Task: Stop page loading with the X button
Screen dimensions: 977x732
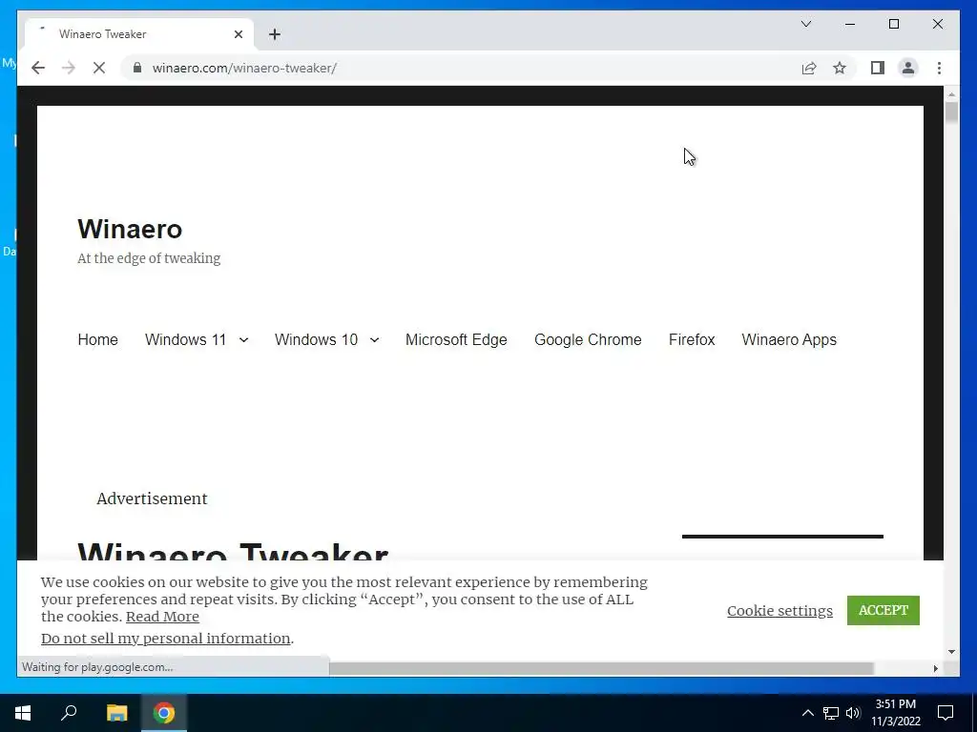Action: [x=99, y=68]
